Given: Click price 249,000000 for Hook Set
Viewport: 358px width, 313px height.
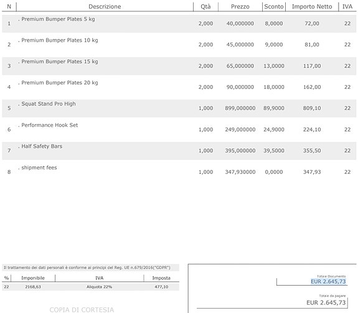Looking at the screenshot, I should click(x=240, y=130).
